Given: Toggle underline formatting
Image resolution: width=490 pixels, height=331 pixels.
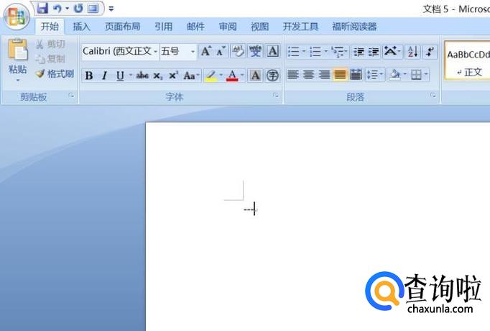Looking at the screenshot, I should (x=120, y=76).
